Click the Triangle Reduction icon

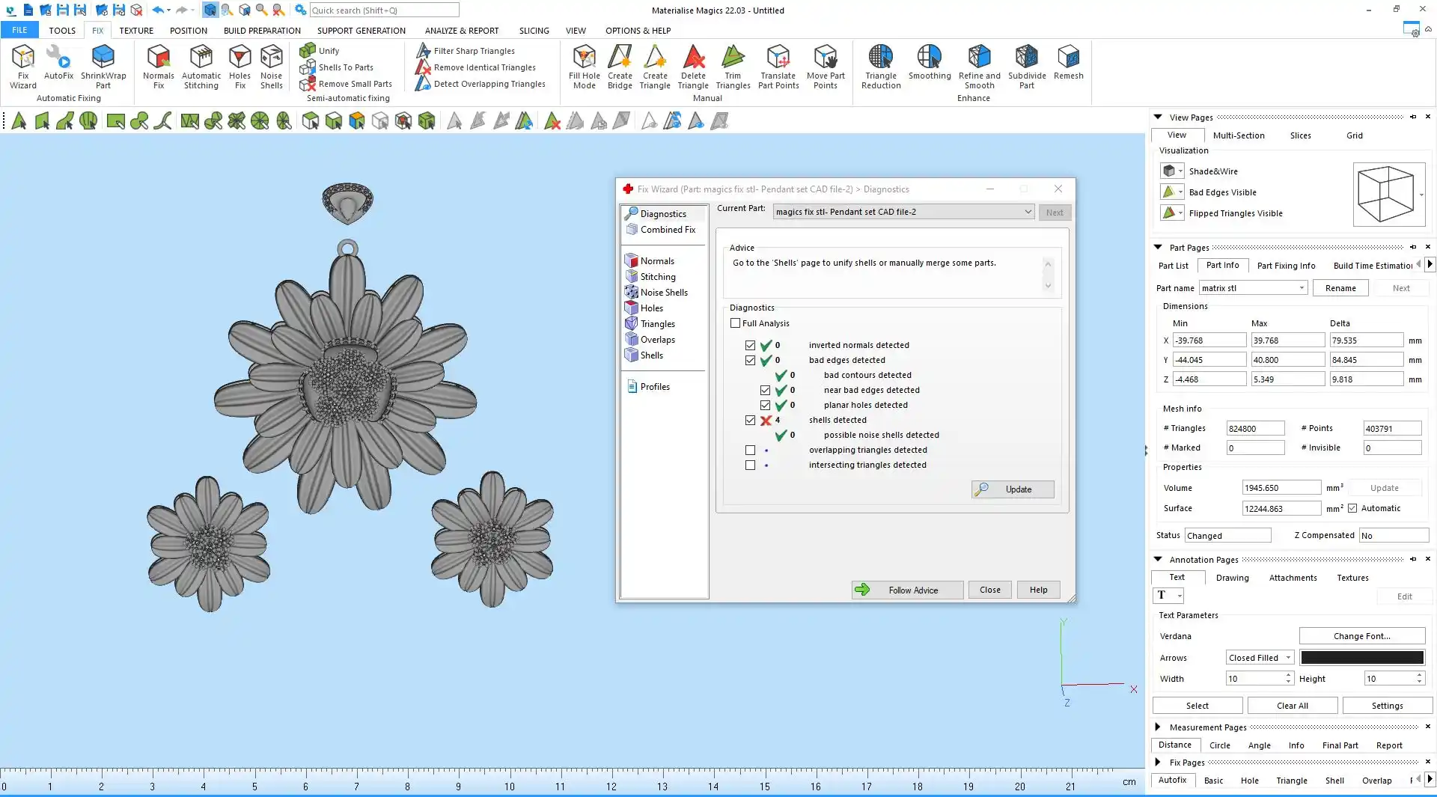point(881,67)
